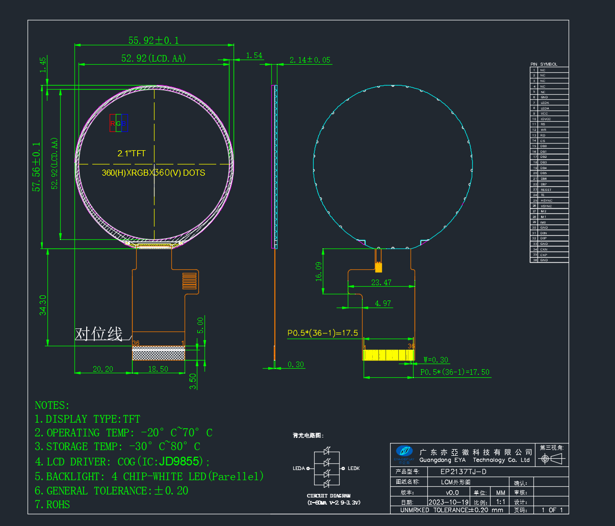
Task: Click the yellow P0.5*(36-1)=17.5 pitch label
Action: 323,333
